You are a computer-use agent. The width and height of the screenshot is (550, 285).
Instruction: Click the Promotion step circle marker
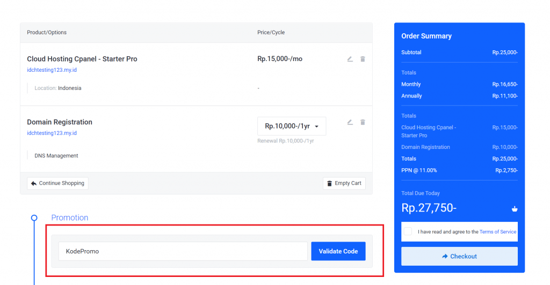click(x=34, y=217)
